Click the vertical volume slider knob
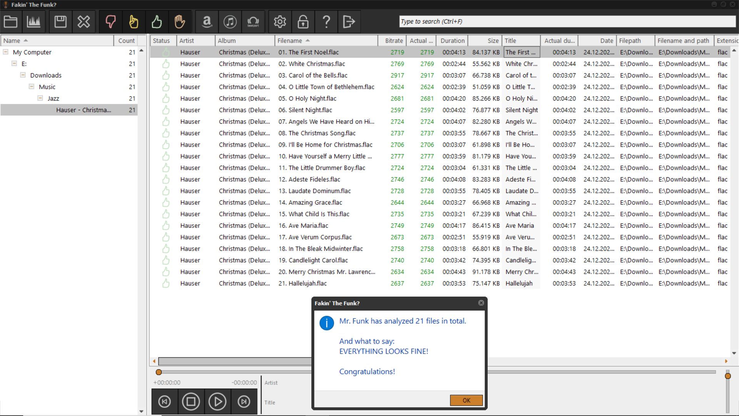The width and height of the screenshot is (739, 416). point(727,376)
